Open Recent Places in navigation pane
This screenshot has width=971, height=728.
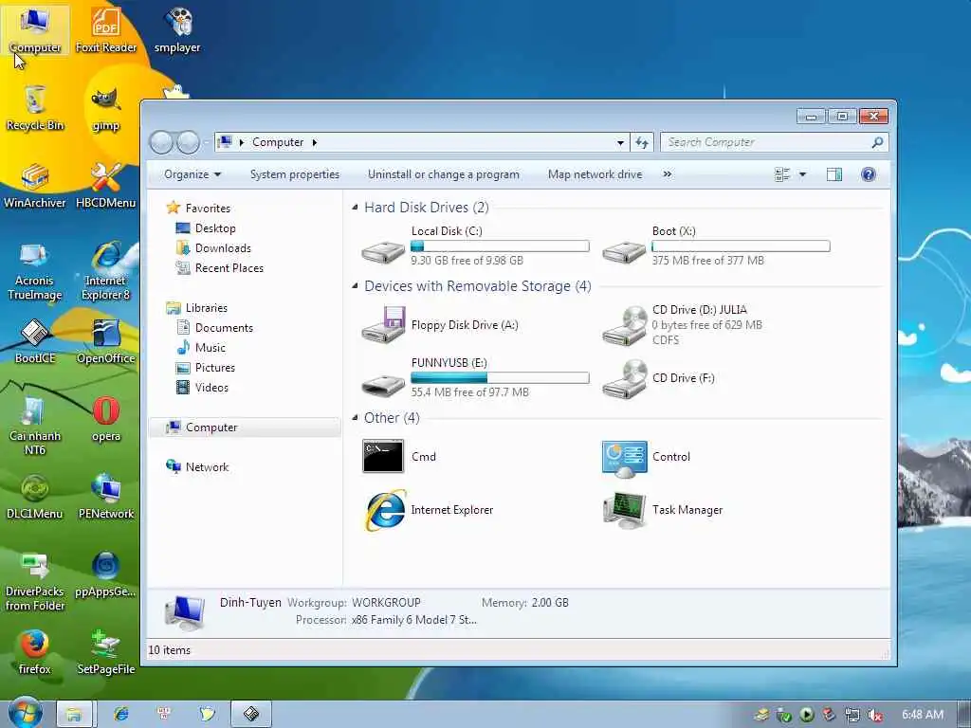220,267
